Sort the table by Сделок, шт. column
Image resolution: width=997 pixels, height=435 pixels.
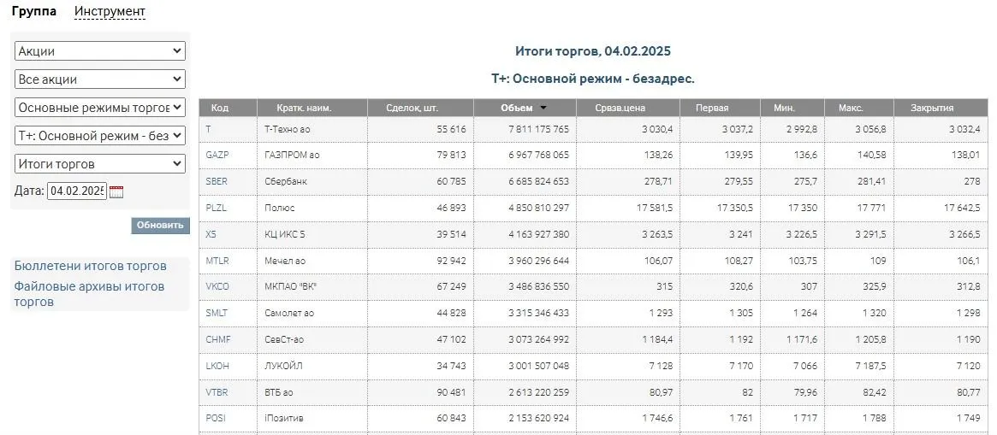[x=412, y=109]
